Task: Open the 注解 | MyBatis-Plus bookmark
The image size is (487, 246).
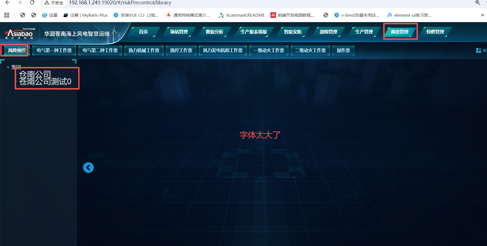Action: 85,15
